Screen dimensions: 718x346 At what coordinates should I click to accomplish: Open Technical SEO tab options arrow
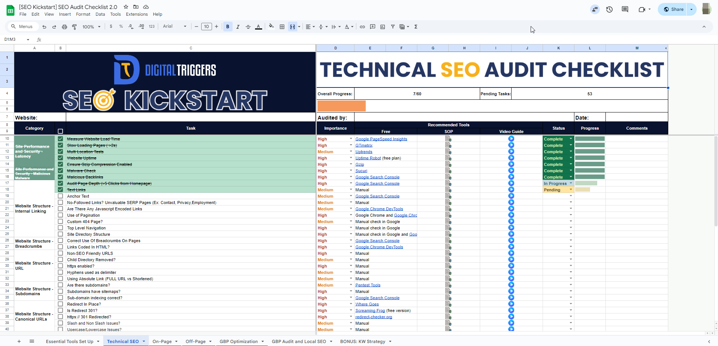pyautogui.click(x=144, y=341)
